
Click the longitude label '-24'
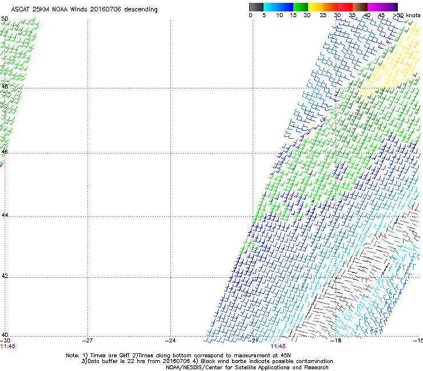[170, 341]
